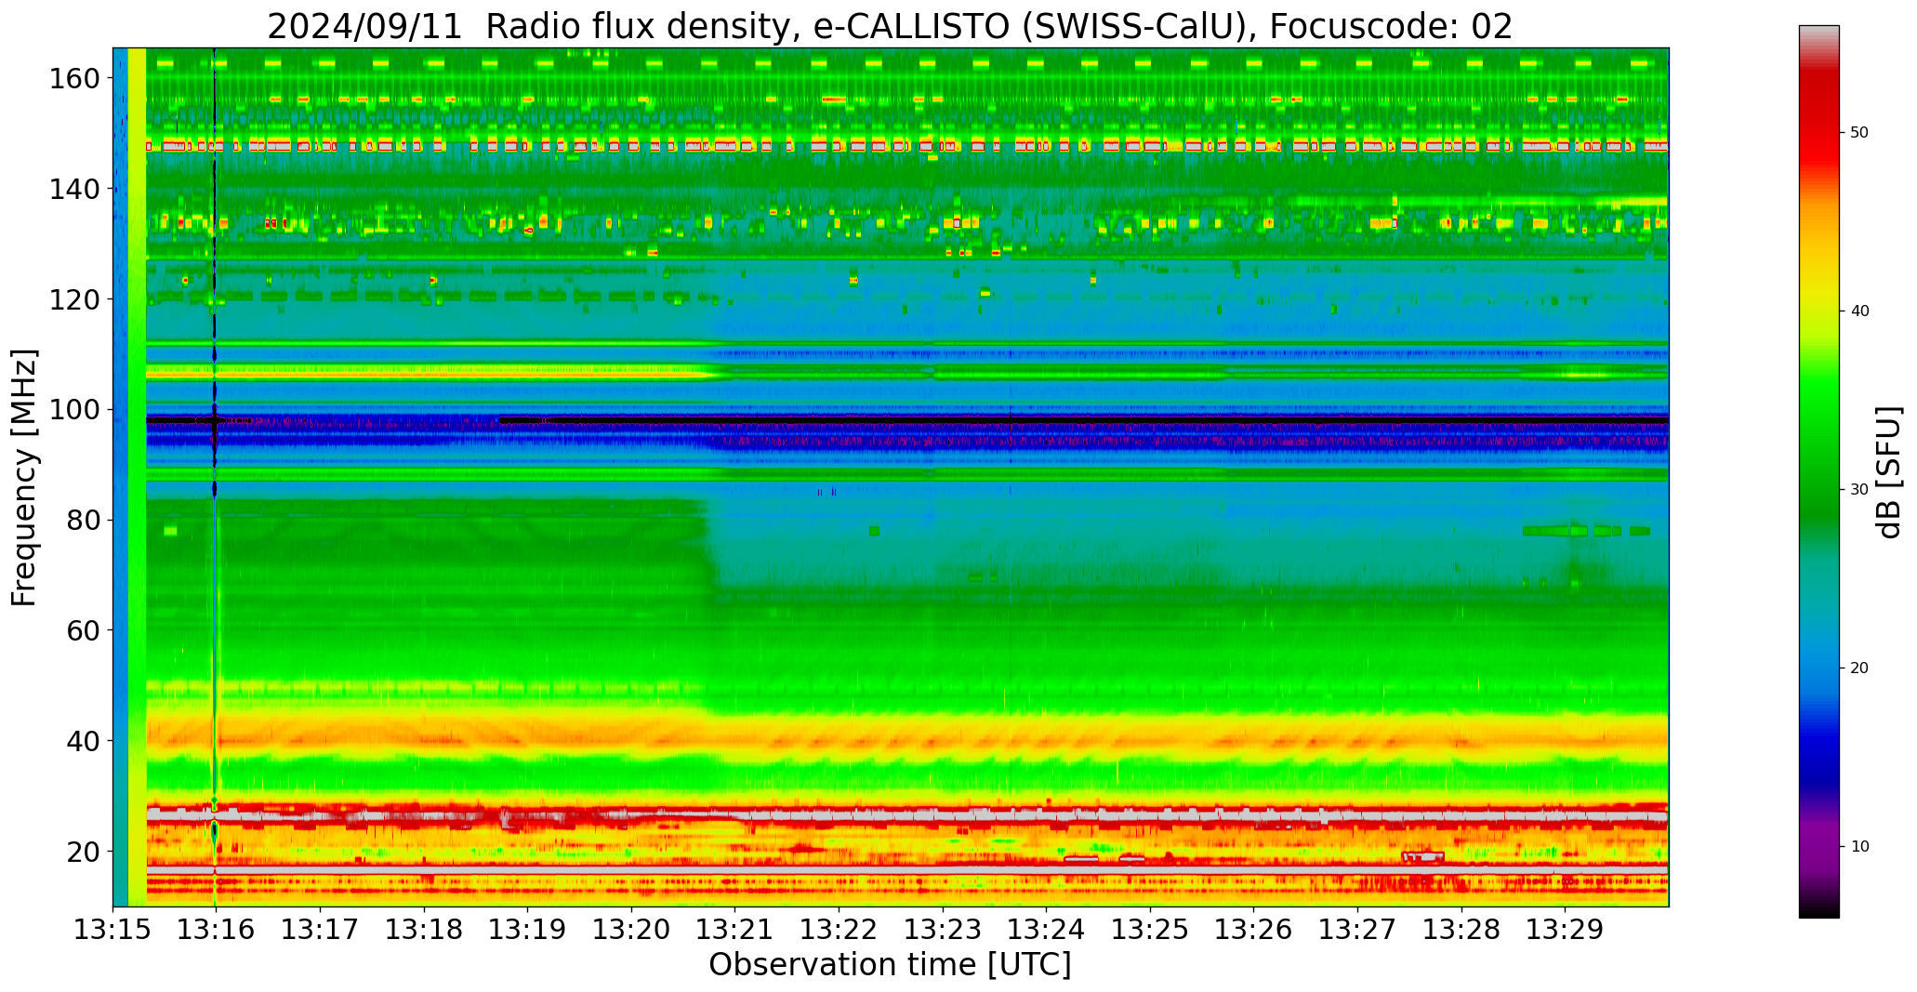1917x992 pixels.
Task: Click the 13:20 time tick label
Action: pyautogui.click(x=631, y=929)
